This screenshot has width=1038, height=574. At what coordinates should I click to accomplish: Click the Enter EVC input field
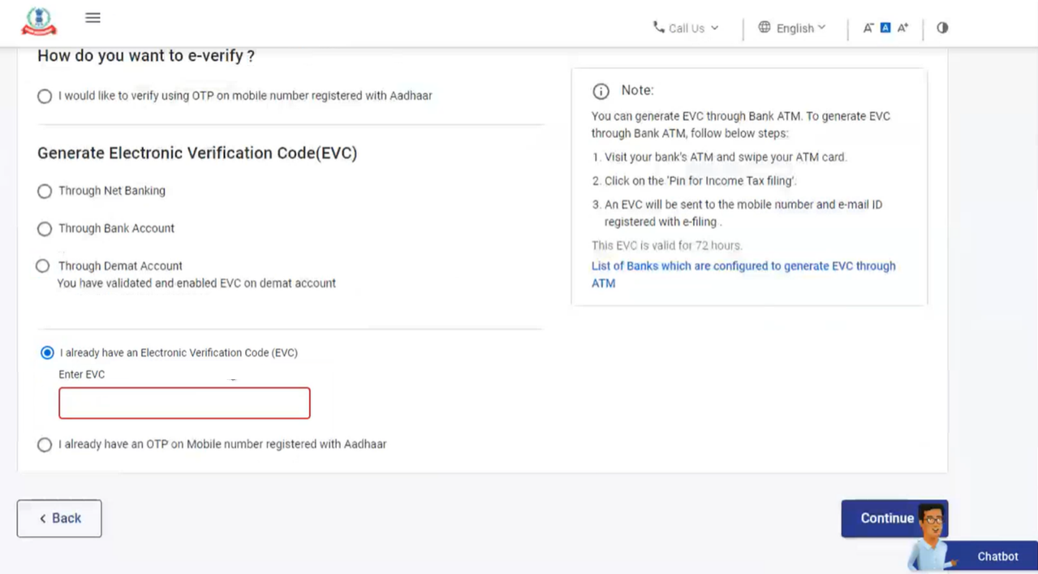(x=184, y=403)
